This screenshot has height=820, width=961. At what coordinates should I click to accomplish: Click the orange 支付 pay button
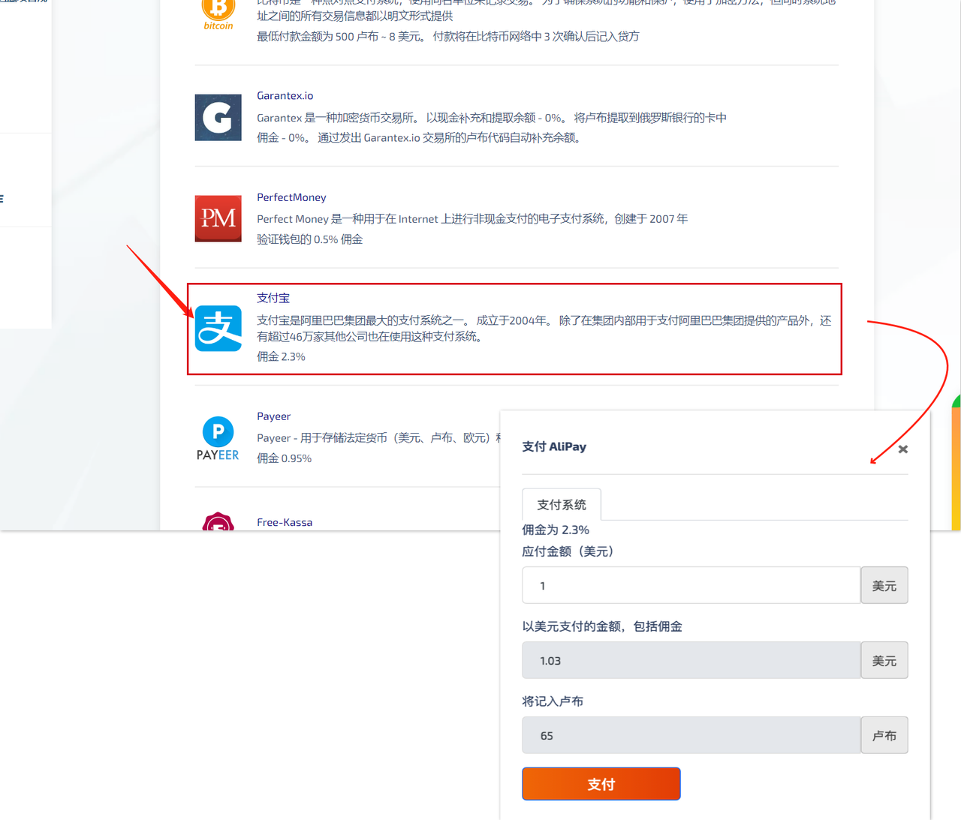(x=601, y=784)
